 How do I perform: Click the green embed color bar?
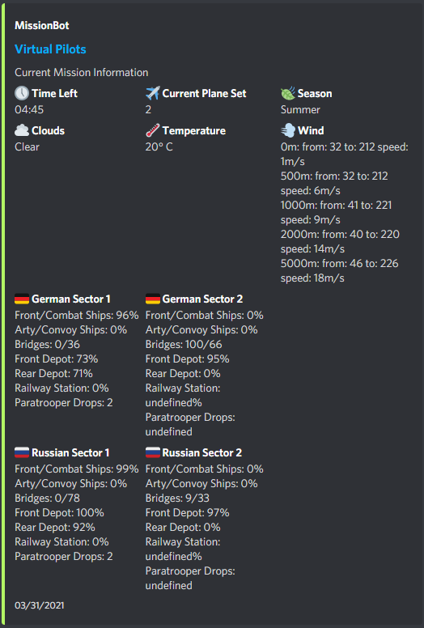pyautogui.click(x=3, y=314)
